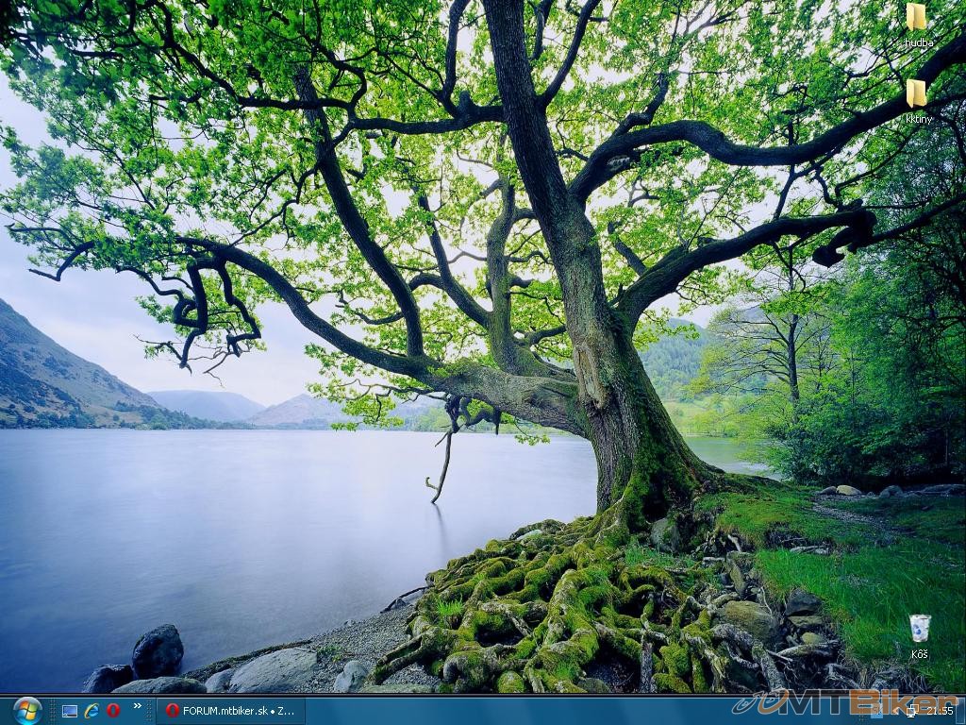Viewport: 966px width, 725px height.
Task: Click the 21:55 system tray clock
Action: pyautogui.click(x=940, y=711)
